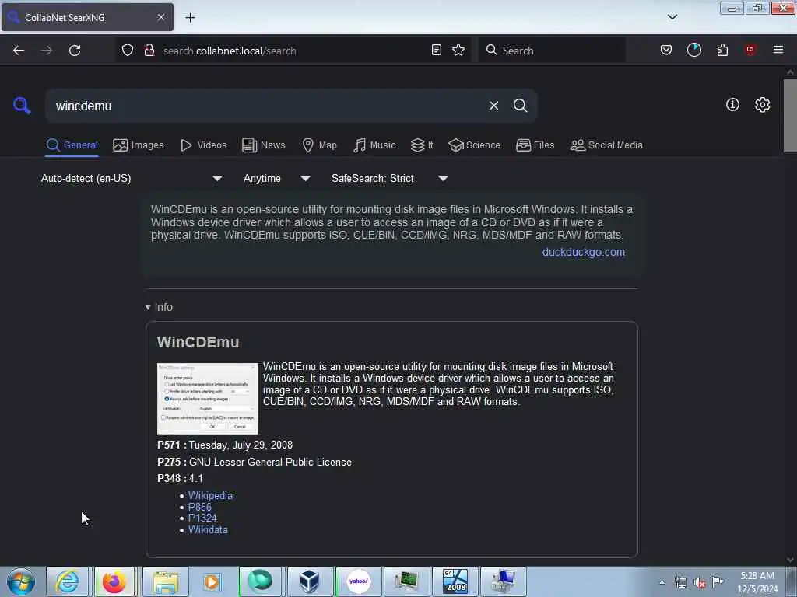Click the WinCDEmu screenshot thumbnail
The width and height of the screenshot is (797, 597).
[207, 399]
